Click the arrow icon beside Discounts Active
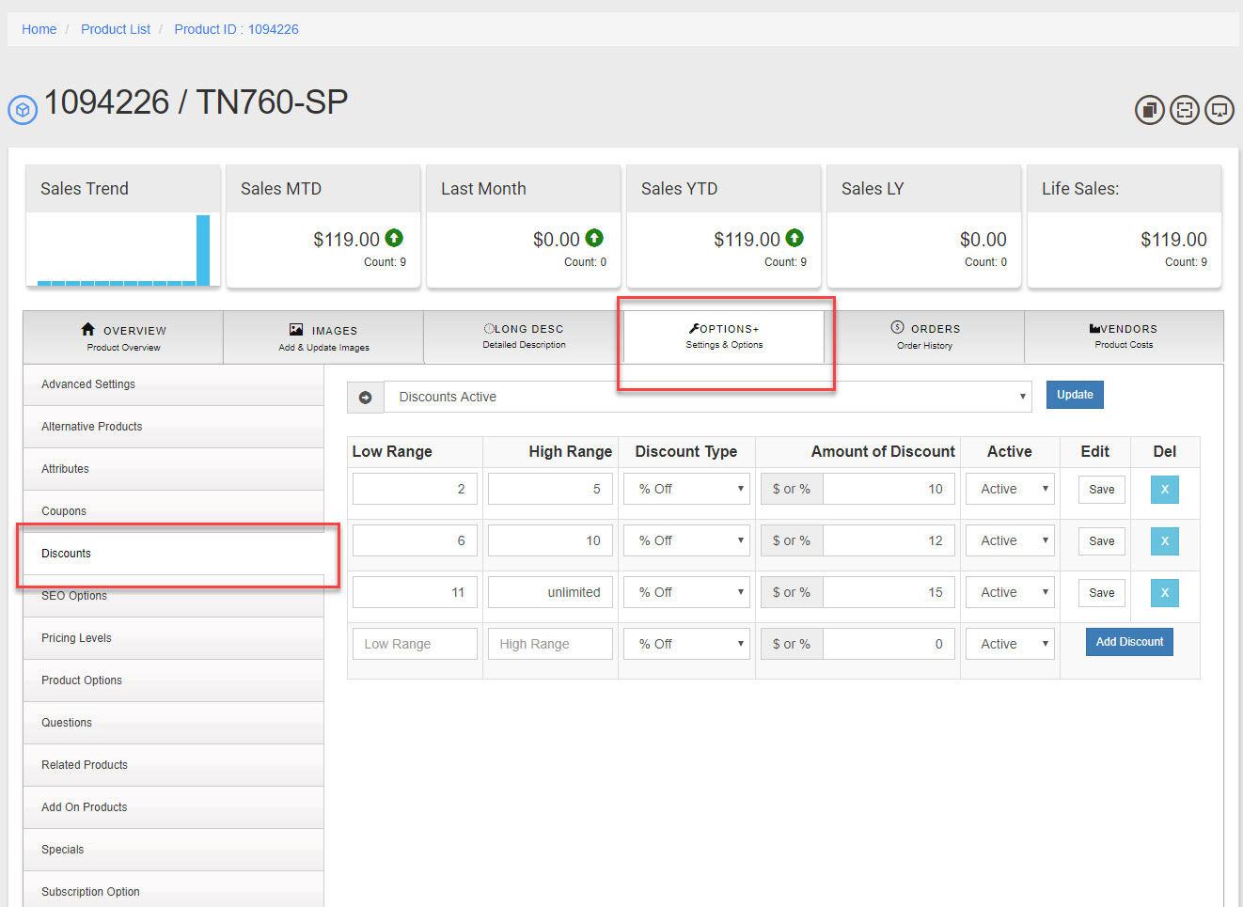Image resolution: width=1243 pixels, height=907 pixels. pyautogui.click(x=366, y=398)
